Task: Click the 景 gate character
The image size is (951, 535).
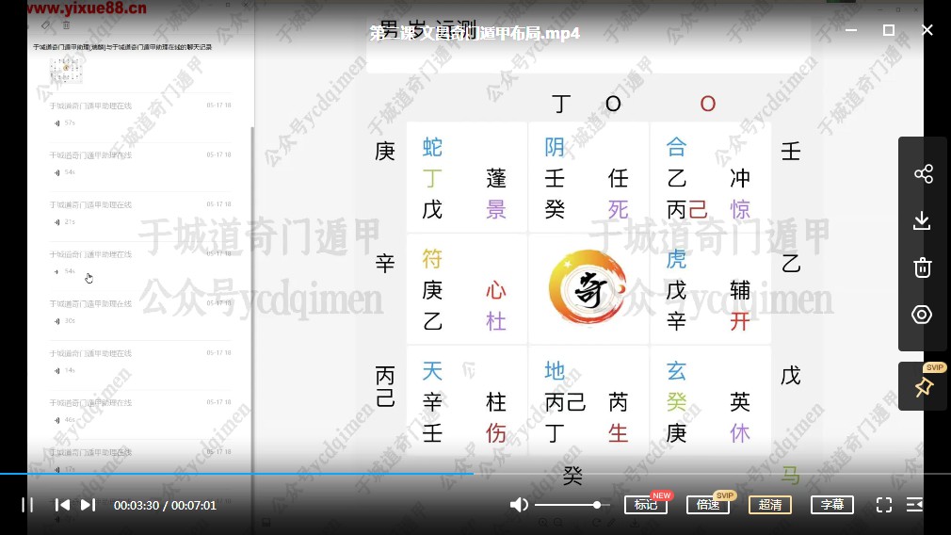Action: [x=496, y=209]
